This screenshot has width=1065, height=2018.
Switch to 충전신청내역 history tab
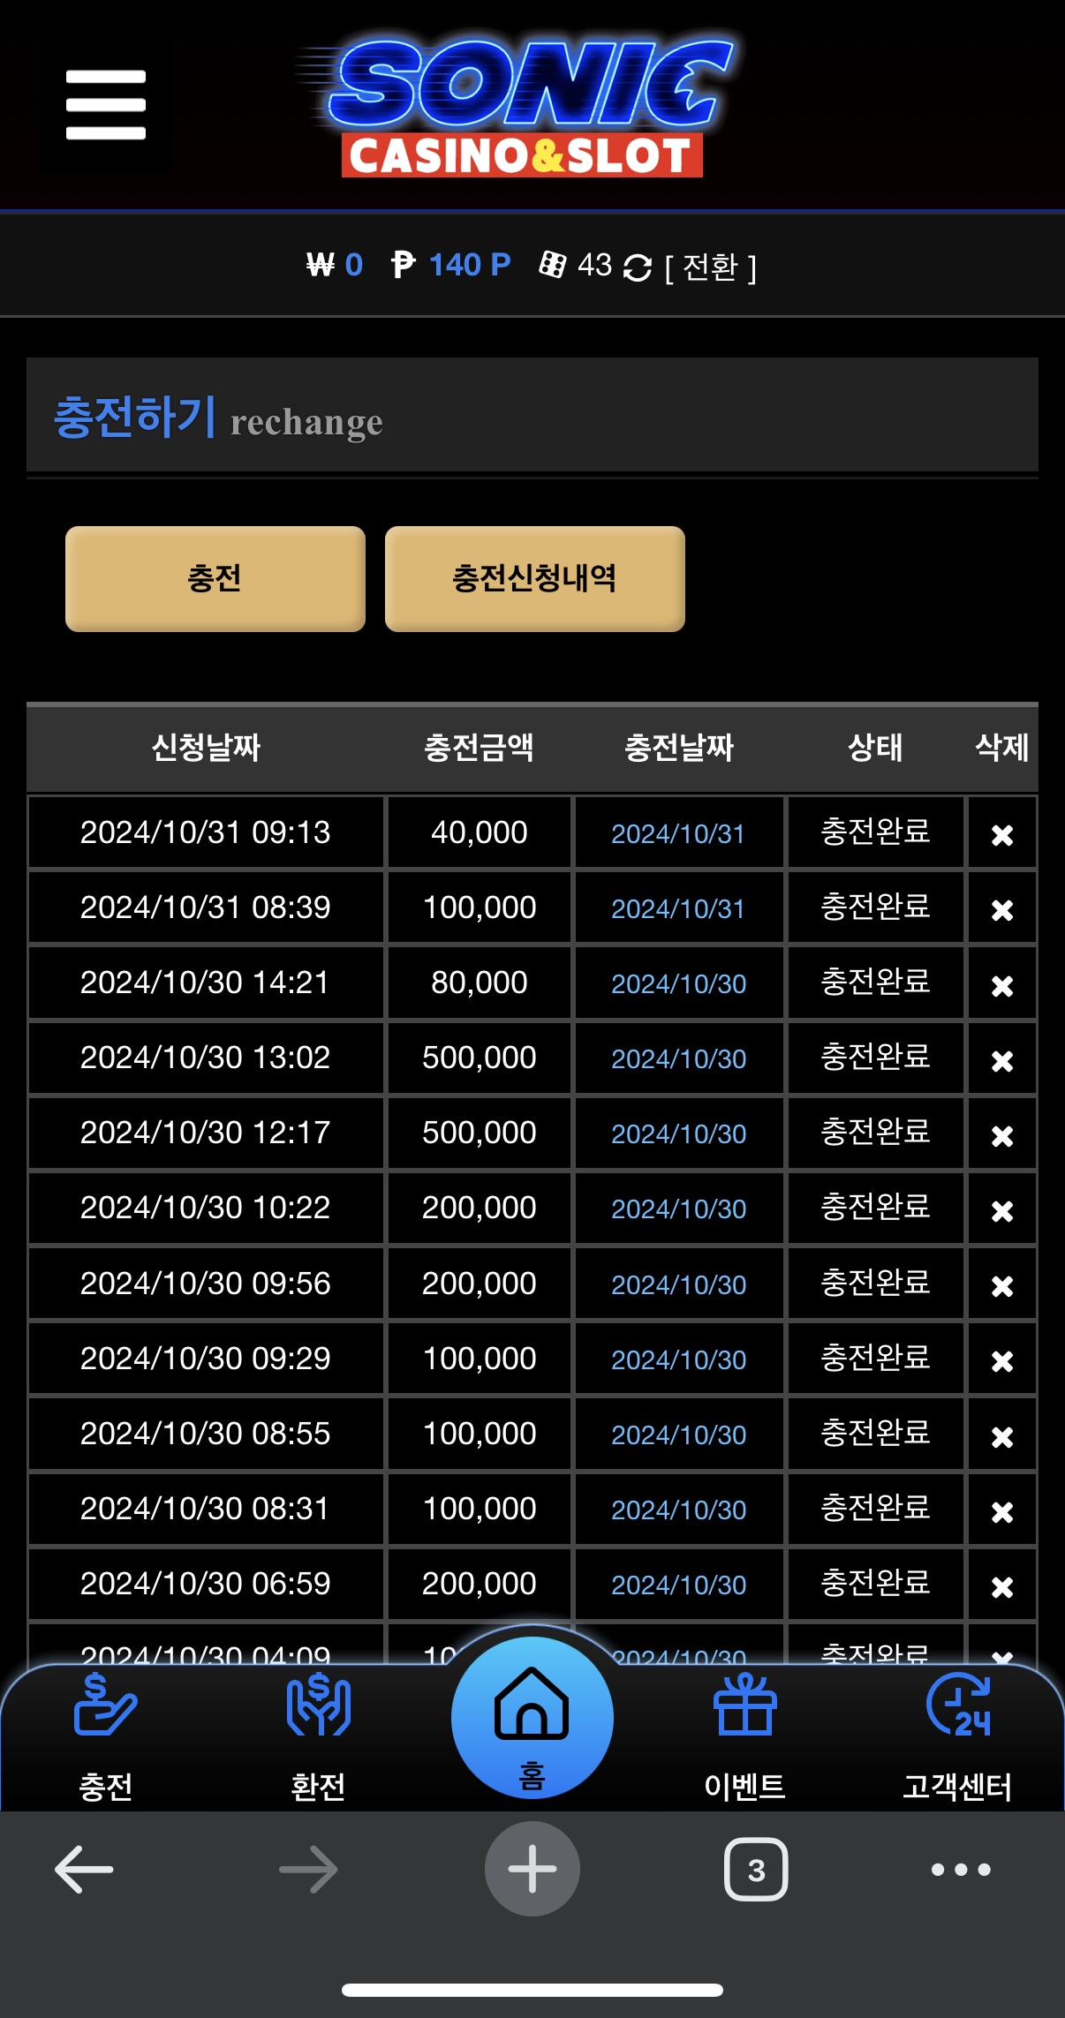point(535,579)
